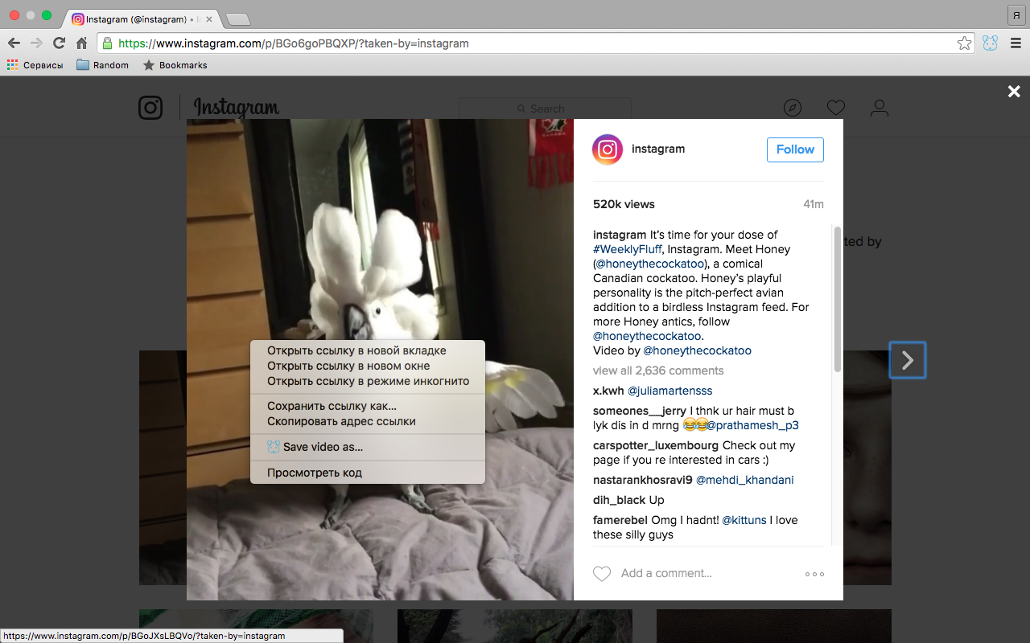
Task: Open commenter carspotter_luxembourg profile
Action: coord(656,445)
